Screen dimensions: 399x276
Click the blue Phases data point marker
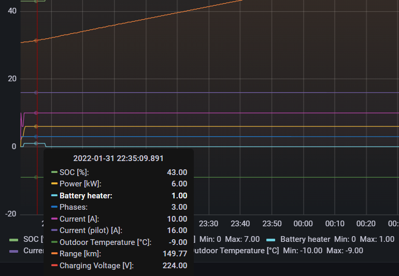(36, 136)
